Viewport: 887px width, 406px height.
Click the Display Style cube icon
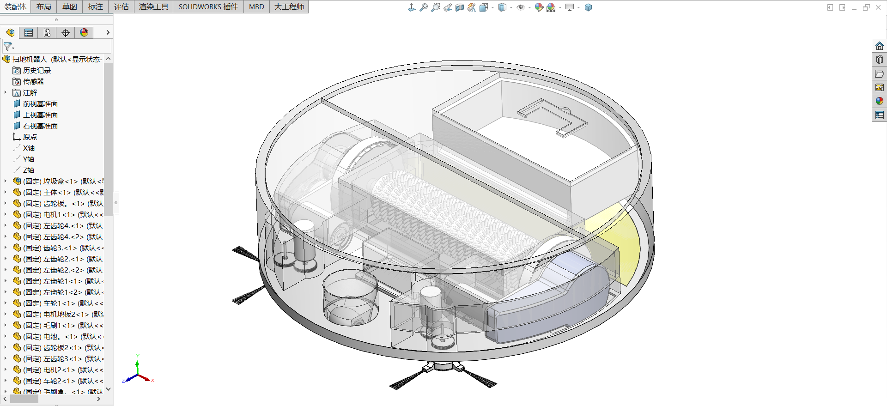pos(502,7)
